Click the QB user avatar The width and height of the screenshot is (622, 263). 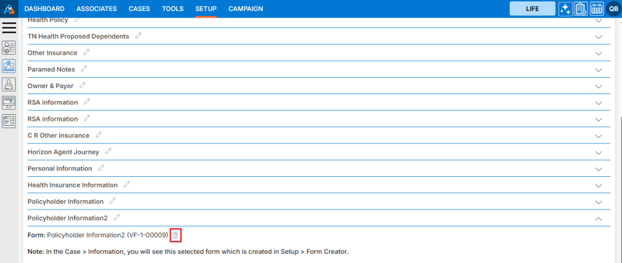click(x=613, y=9)
